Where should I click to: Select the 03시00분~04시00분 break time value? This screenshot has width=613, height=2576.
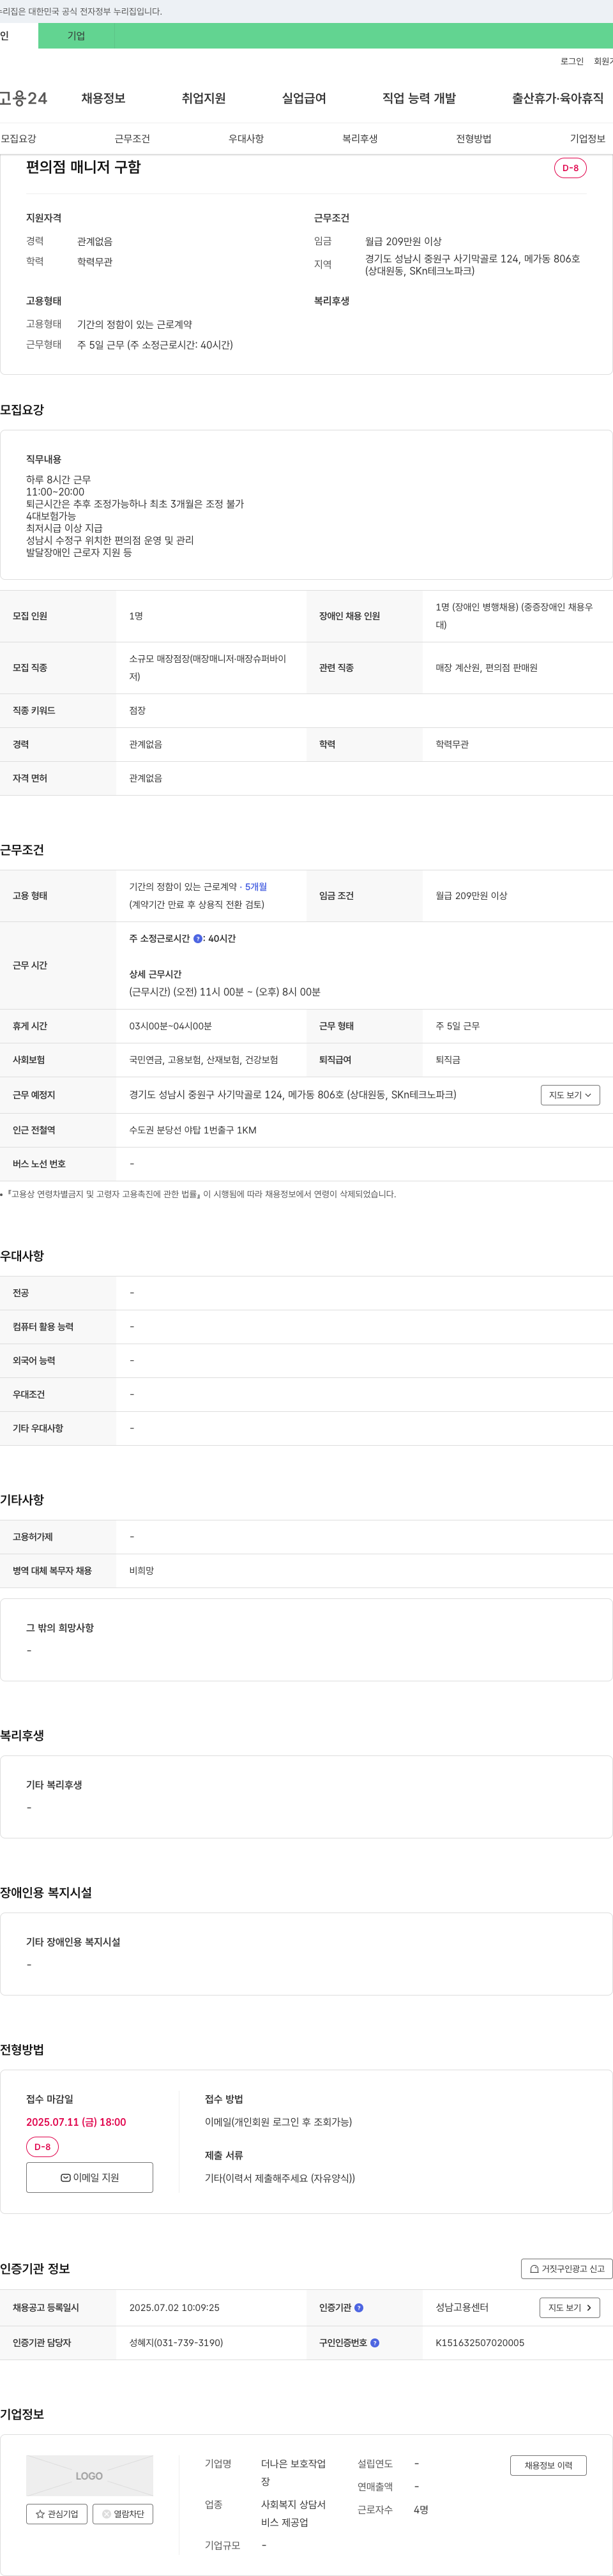[170, 1026]
